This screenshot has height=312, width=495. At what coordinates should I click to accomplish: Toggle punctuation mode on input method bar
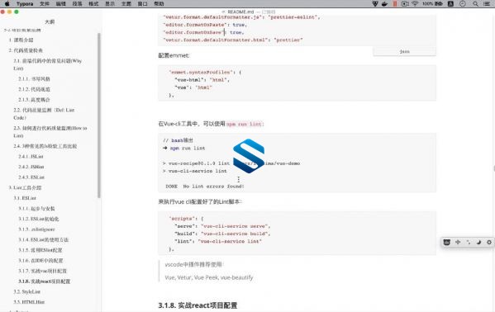tap(469, 243)
